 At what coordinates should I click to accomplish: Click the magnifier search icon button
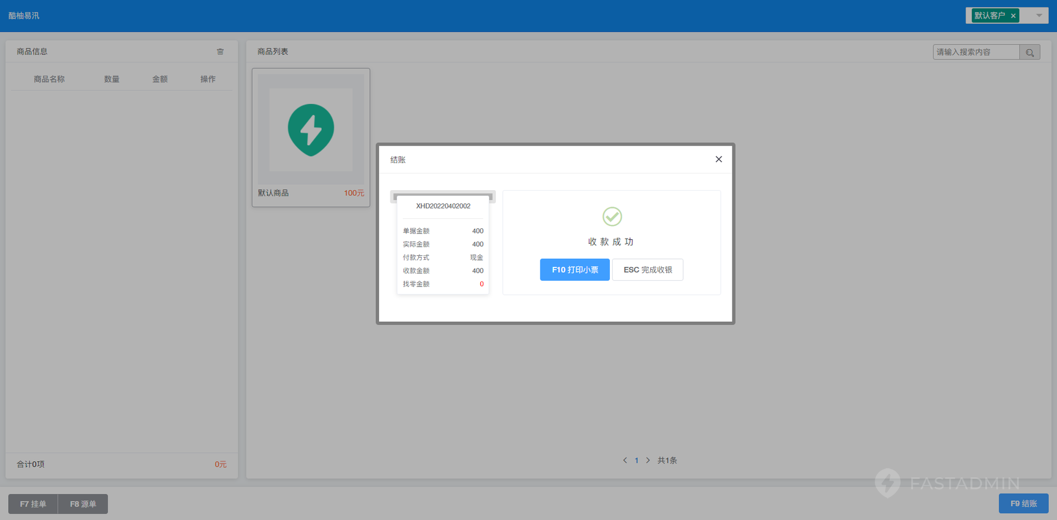[1029, 53]
